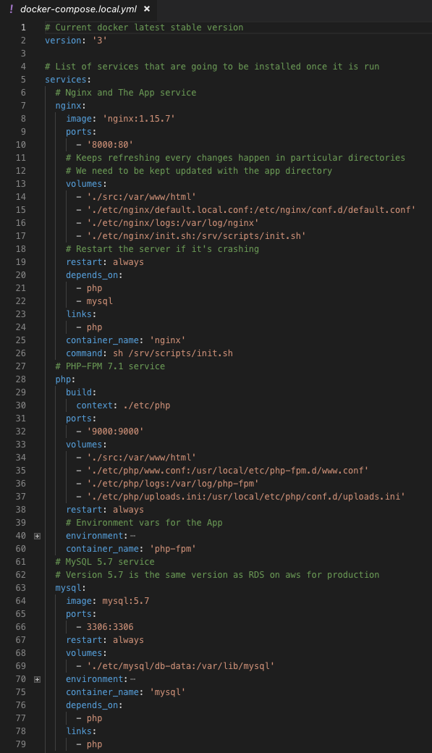Click the 'mysql:5.7' image value
The height and width of the screenshot is (753, 432).
click(126, 601)
